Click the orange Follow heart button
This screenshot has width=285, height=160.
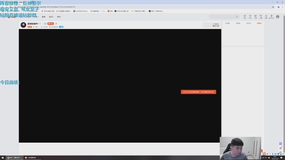pos(51,23)
